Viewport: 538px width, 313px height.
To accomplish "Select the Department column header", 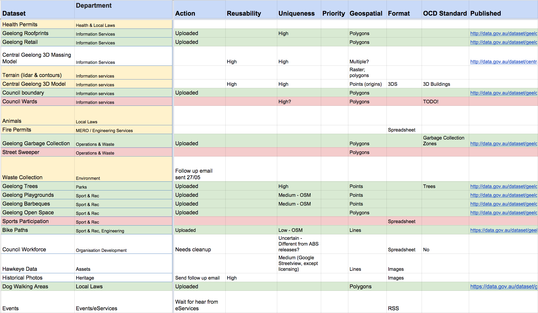I will point(94,5).
